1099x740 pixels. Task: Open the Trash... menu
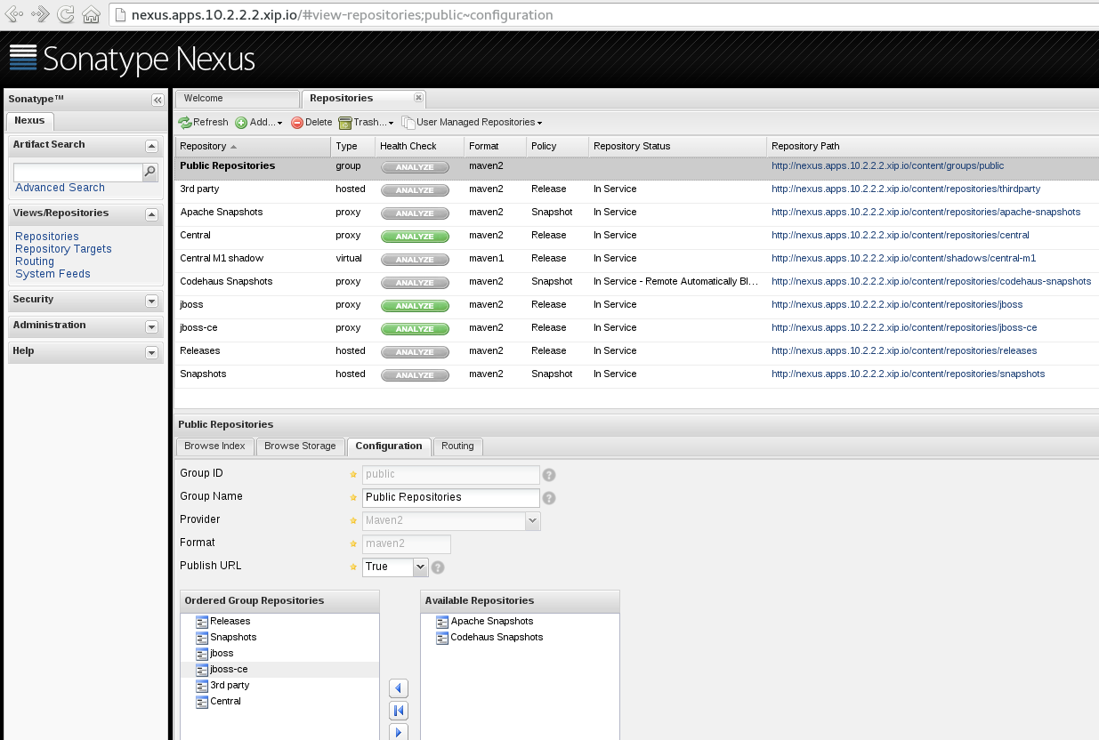pyautogui.click(x=366, y=123)
